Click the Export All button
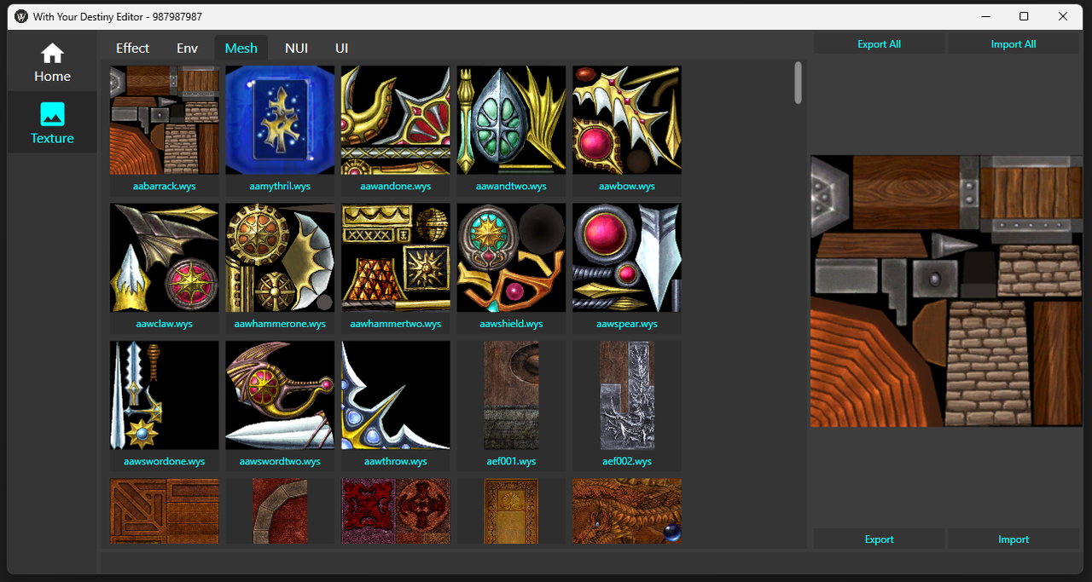 point(879,44)
